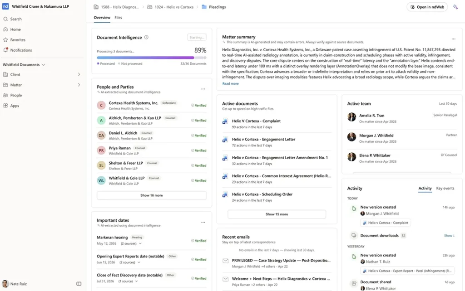
Task: Click the document processing progress bar
Action: 152,58
